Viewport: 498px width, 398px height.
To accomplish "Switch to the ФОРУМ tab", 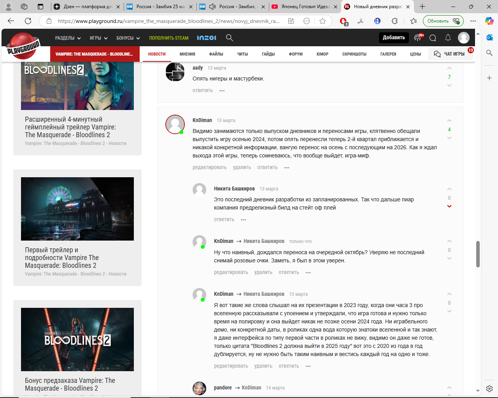I will point(296,54).
